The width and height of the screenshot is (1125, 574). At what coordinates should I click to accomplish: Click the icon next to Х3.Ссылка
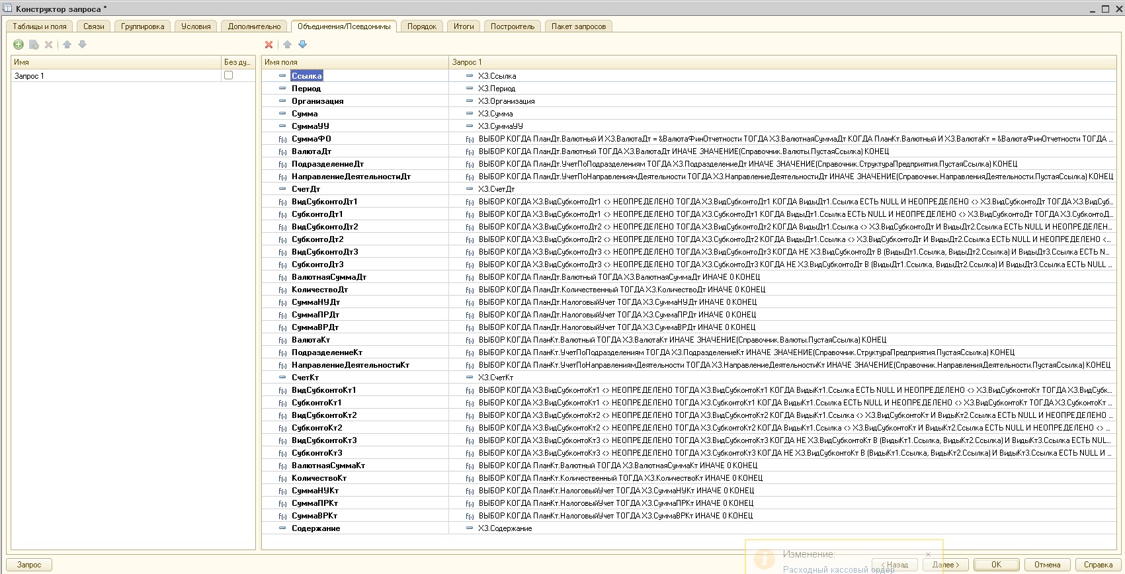click(x=470, y=76)
